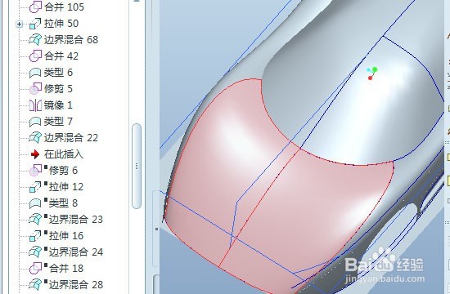Select the 拉伸 16 label
This screenshot has width=450, height=294.
pos(66,236)
